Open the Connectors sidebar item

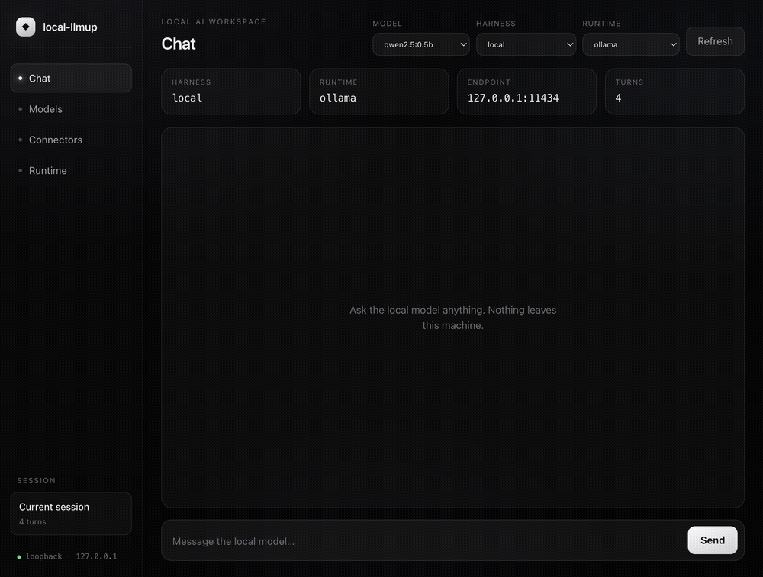(71, 140)
